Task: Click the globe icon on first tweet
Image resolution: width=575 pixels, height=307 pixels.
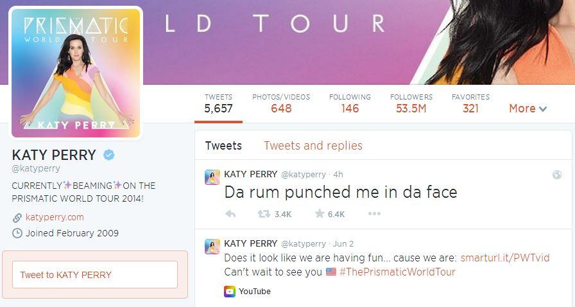Action: pos(556,175)
